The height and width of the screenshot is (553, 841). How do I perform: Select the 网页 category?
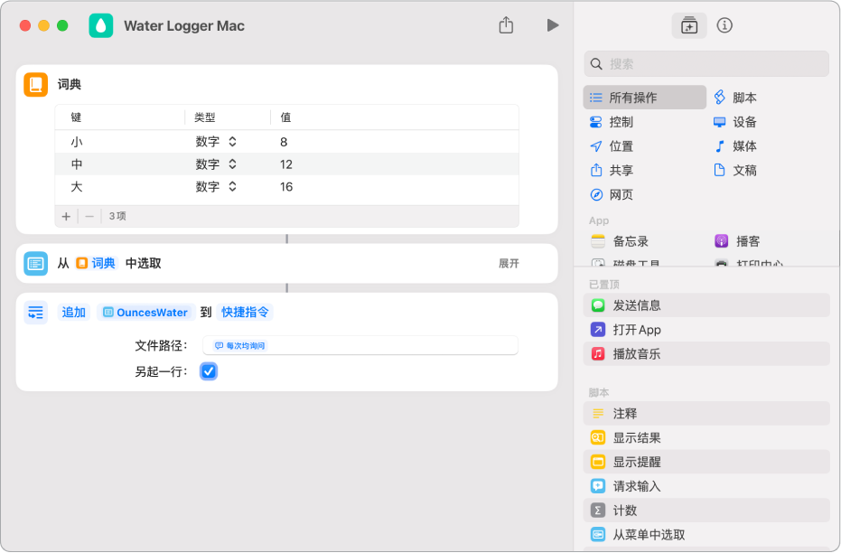(611, 194)
